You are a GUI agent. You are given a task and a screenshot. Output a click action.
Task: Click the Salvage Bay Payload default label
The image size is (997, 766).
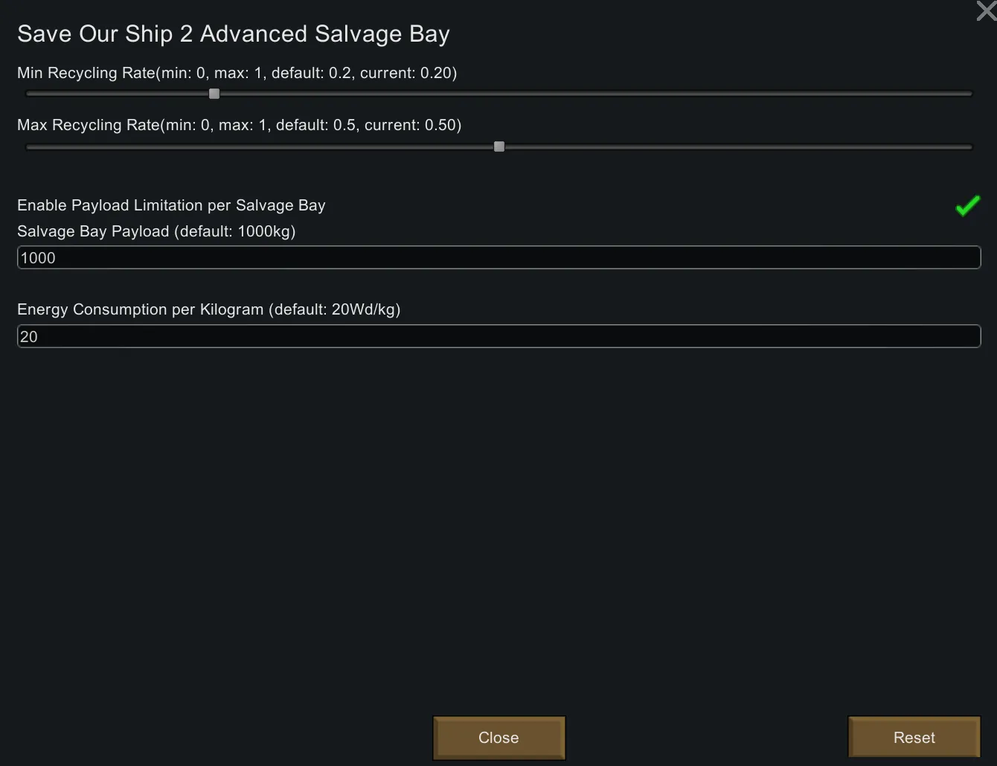(156, 232)
